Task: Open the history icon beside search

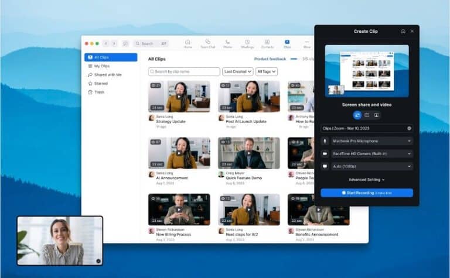Action: [x=125, y=43]
